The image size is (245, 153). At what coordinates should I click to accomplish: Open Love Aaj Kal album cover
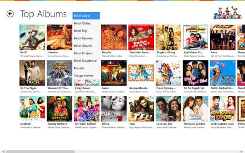(x=168, y=109)
